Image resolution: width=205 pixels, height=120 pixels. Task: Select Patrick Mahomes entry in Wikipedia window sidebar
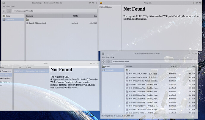(106, 7)
